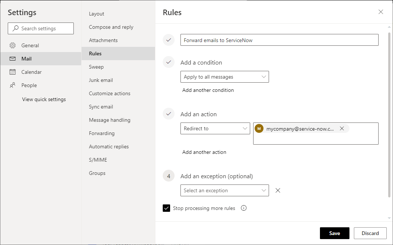Viewport: 393px width, 245px height.
Task: Save the forwarding rule
Action: 334,233
